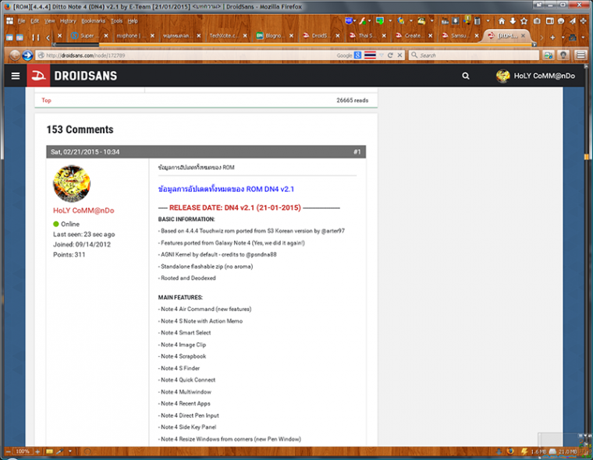Click the image icon right of search box
The image size is (593, 460).
coord(549,55)
